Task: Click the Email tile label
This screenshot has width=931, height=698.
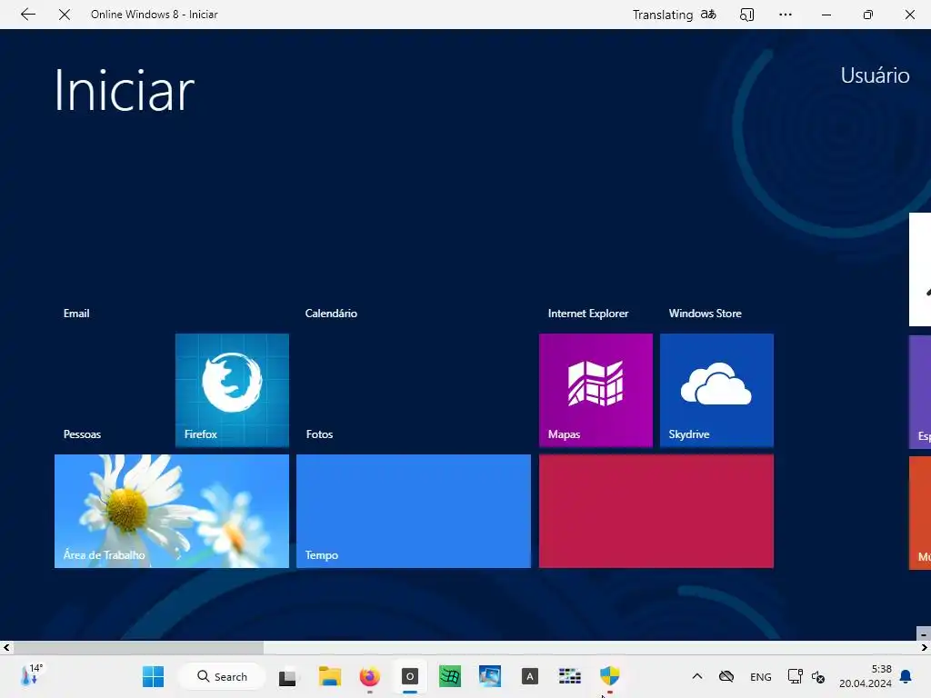Action: [x=76, y=314]
